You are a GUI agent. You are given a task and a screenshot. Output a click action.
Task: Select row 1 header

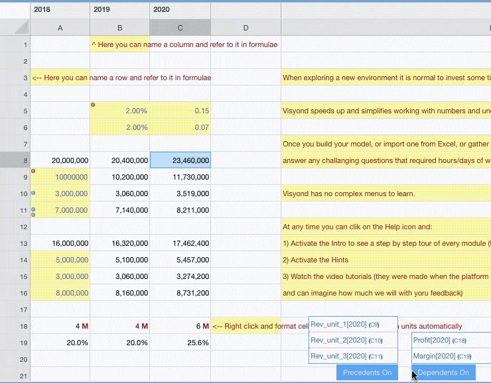click(15, 44)
